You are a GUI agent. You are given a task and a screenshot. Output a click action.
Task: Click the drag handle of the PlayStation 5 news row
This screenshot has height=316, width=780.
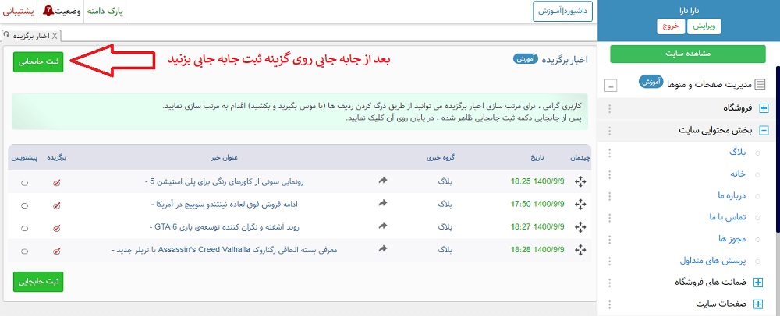tap(580, 182)
